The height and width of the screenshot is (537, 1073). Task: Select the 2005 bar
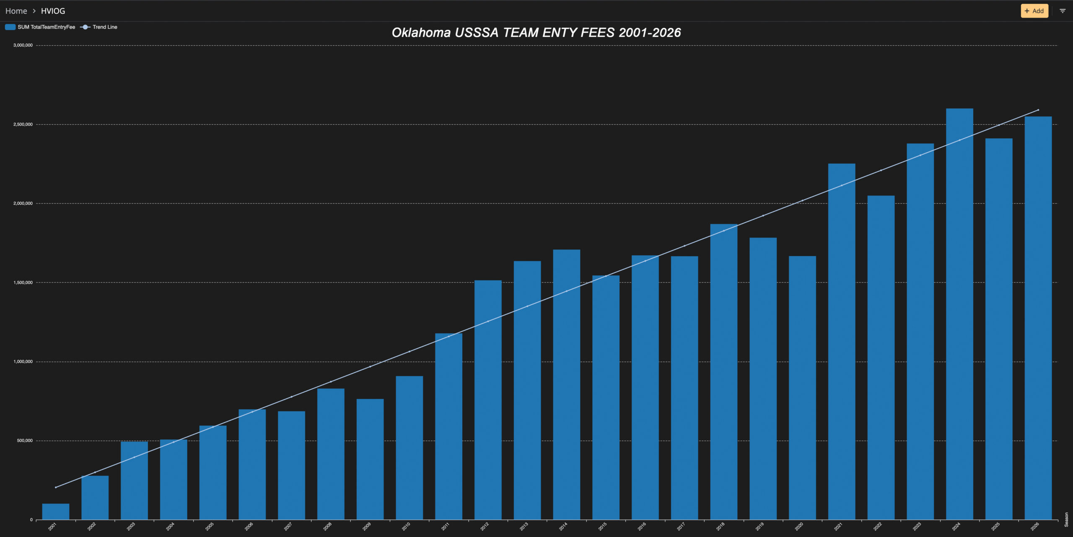coord(213,473)
